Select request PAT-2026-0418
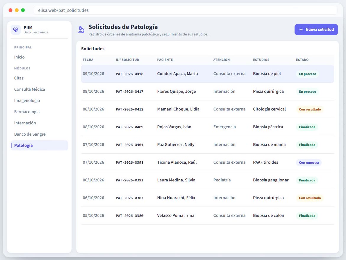346x260 pixels. point(130,74)
